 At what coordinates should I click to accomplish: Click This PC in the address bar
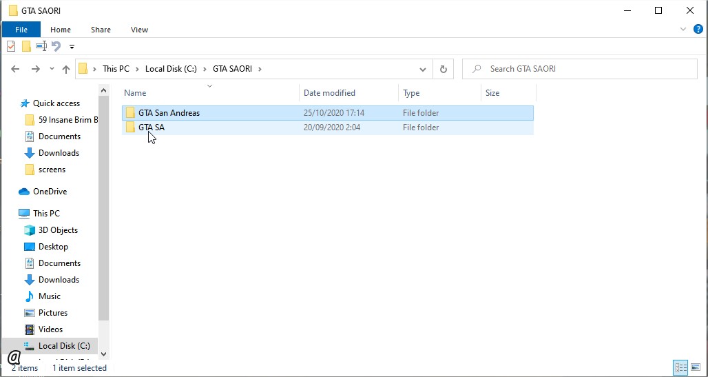(116, 69)
